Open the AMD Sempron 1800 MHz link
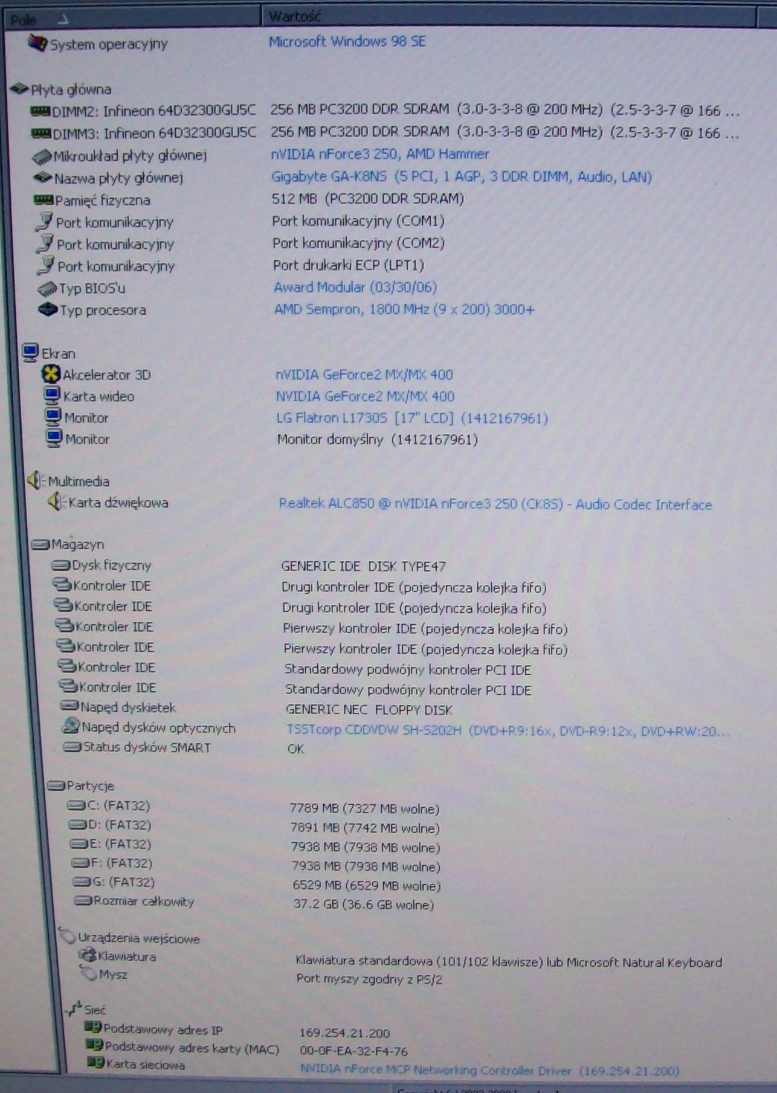Image resolution: width=777 pixels, height=1093 pixels. 405,309
